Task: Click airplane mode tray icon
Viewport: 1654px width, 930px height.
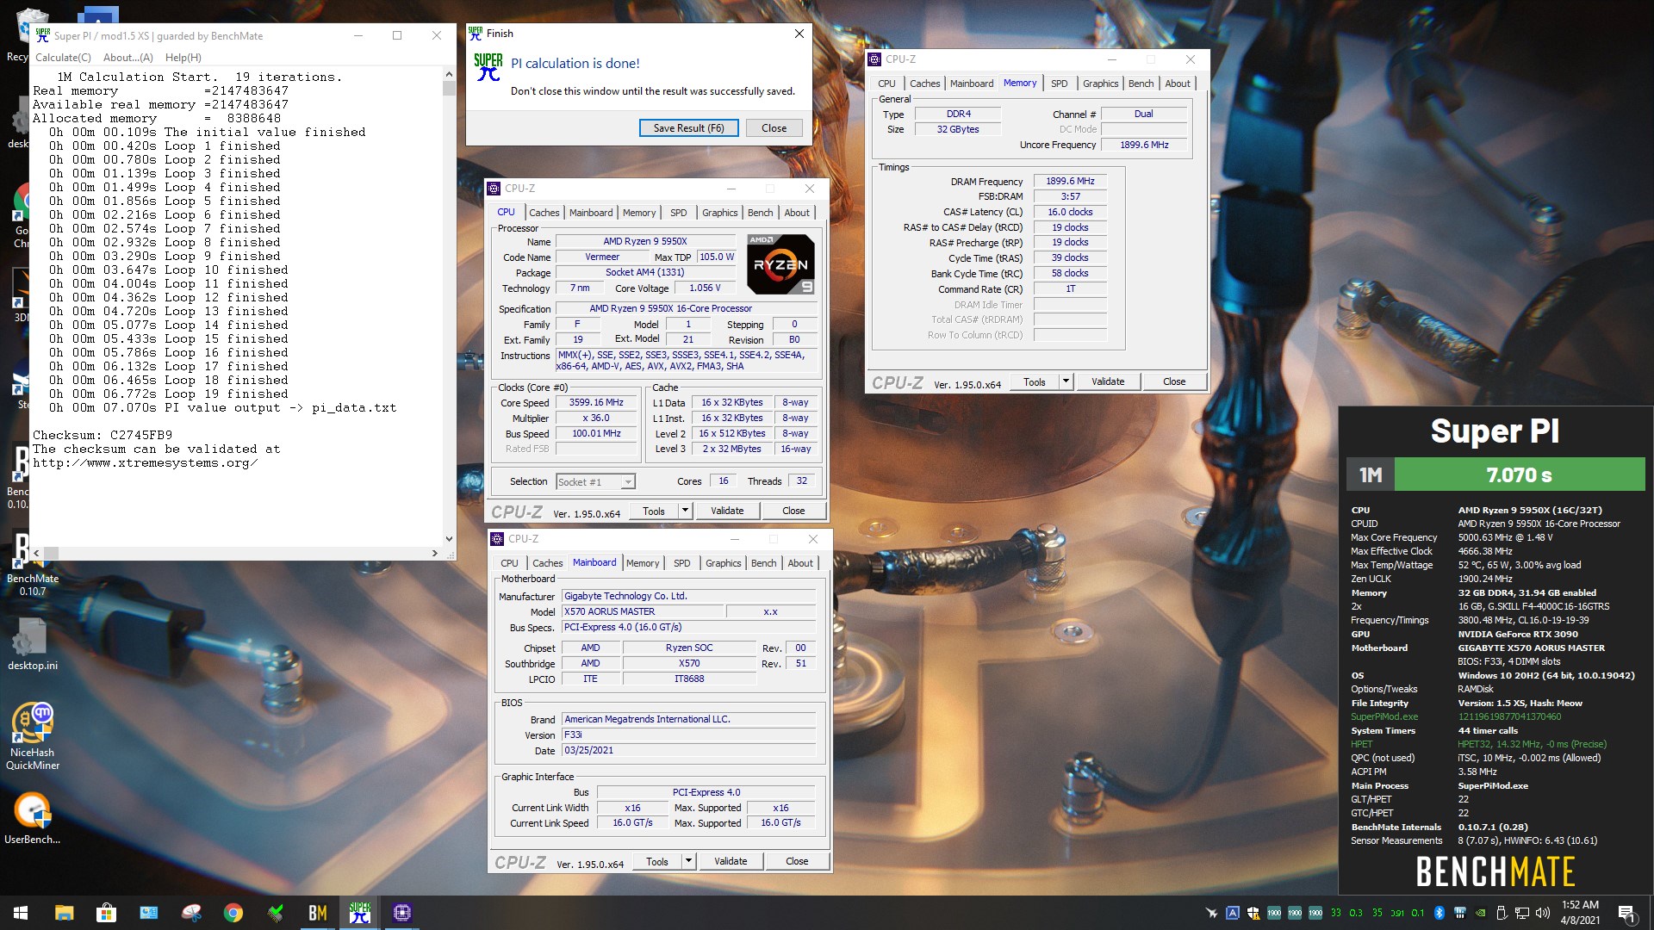Action: coord(1211,913)
